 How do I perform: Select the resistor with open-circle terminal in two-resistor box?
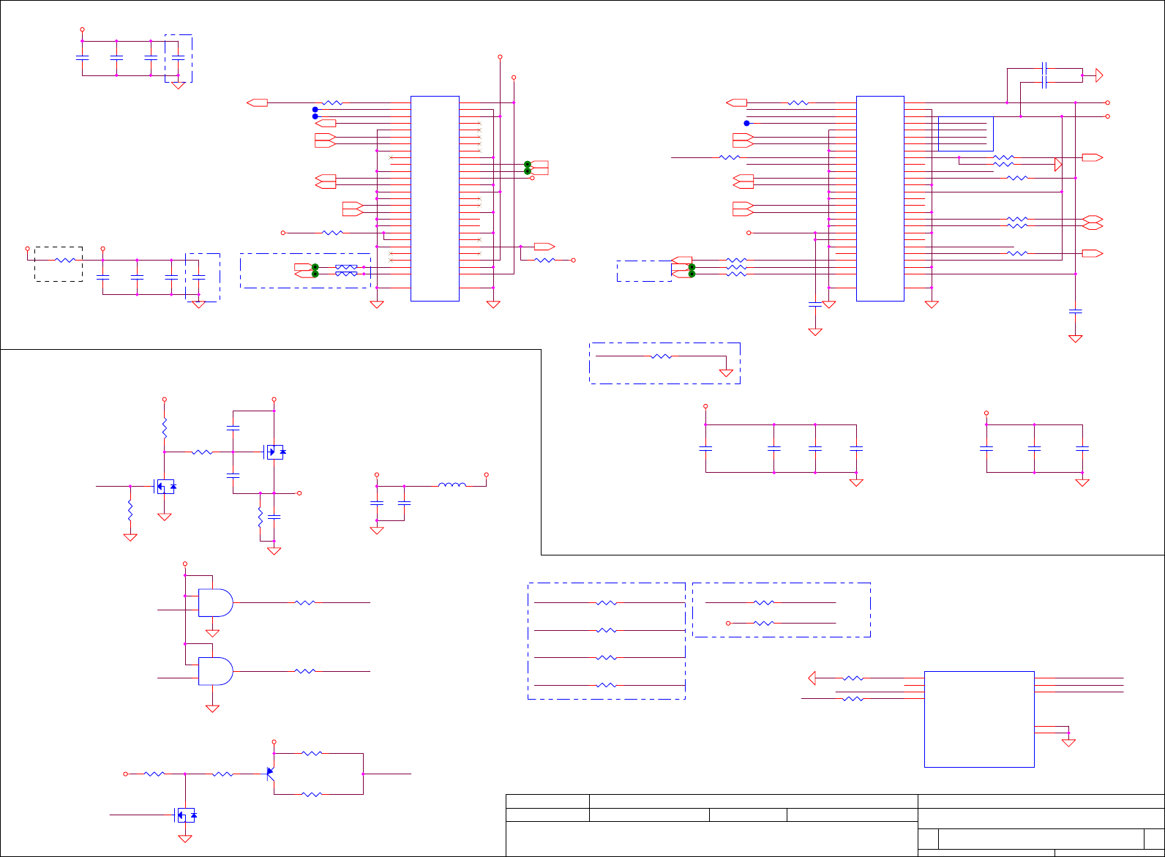(x=764, y=624)
